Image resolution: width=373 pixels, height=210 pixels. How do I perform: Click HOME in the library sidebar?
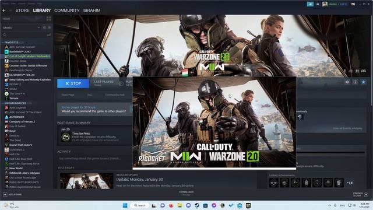[6, 19]
